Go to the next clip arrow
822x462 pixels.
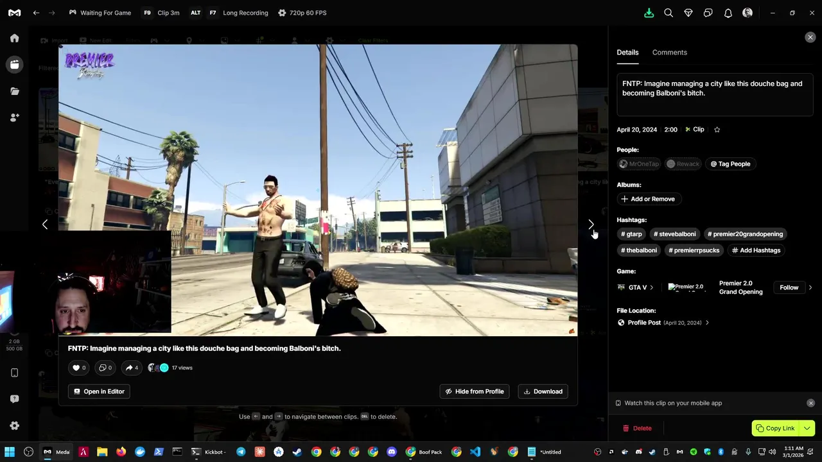591,225
